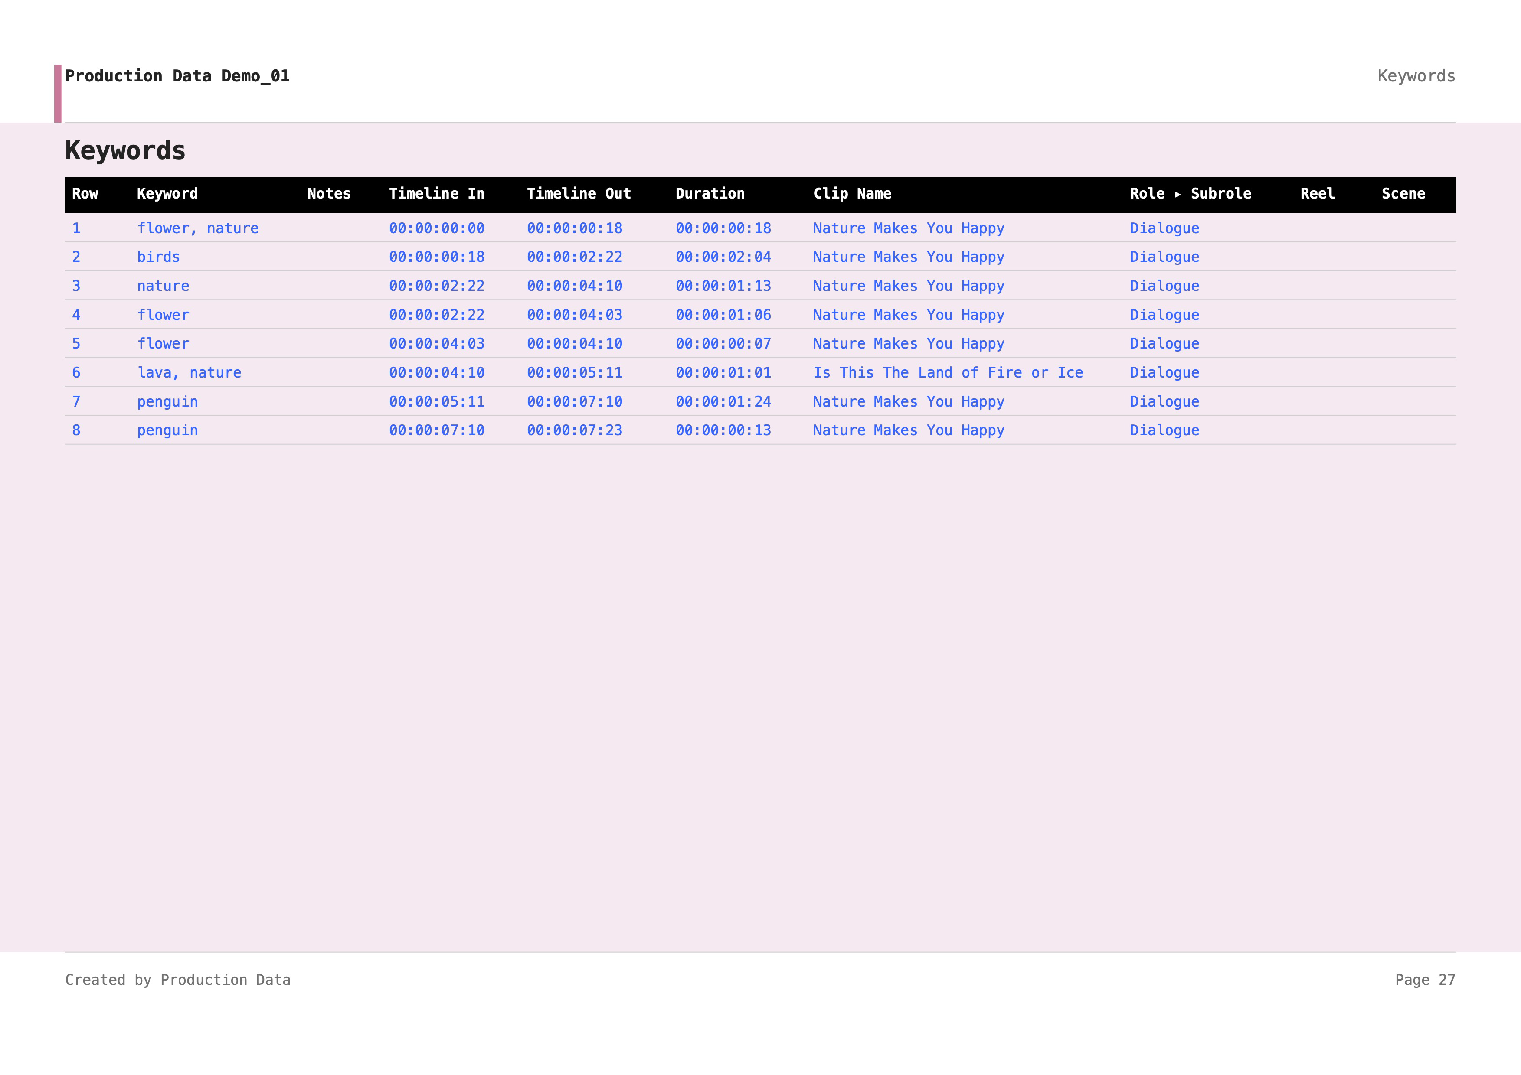Click the Dialogue role in row 1
The image size is (1521, 1075).
(x=1164, y=228)
